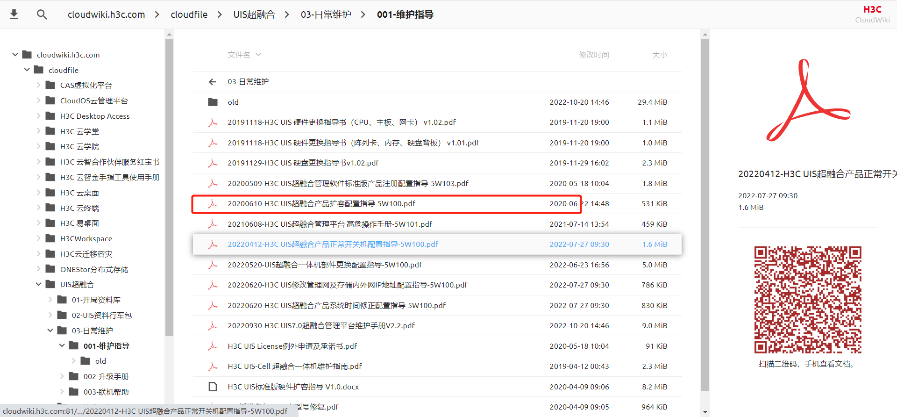The image size is (897, 417).
Task: Click the folder icon of H3C 云学堂
Action: 50,131
